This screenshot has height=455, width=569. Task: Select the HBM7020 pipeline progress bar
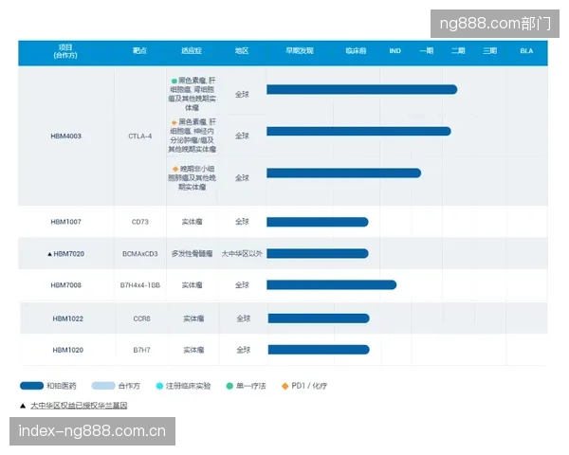[318, 253]
